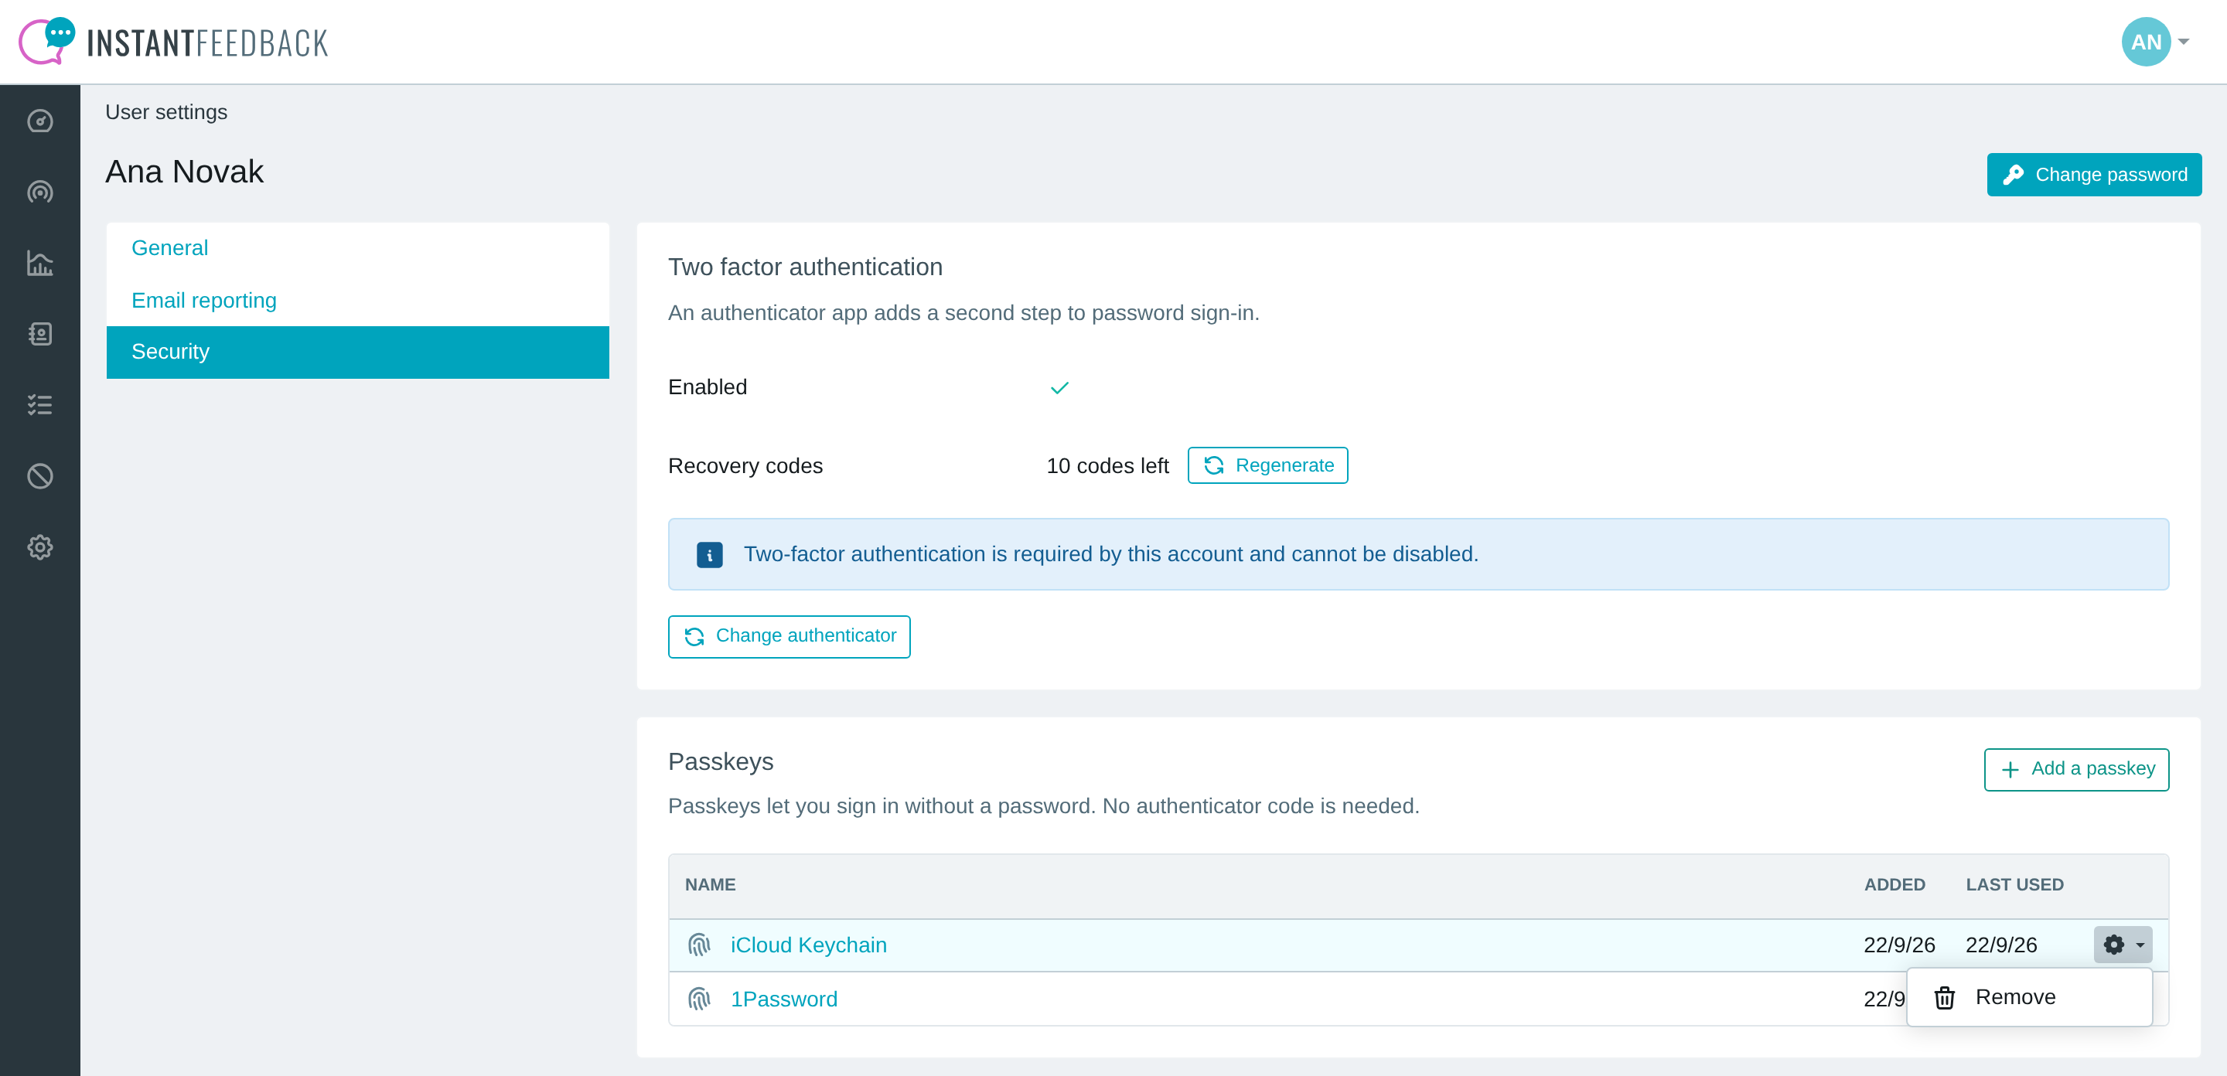The width and height of the screenshot is (2227, 1076).
Task: Open the live broadcast signal sidebar icon
Action: point(39,192)
